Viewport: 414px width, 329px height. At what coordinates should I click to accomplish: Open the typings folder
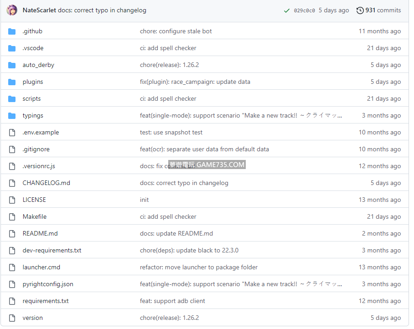(x=33, y=116)
